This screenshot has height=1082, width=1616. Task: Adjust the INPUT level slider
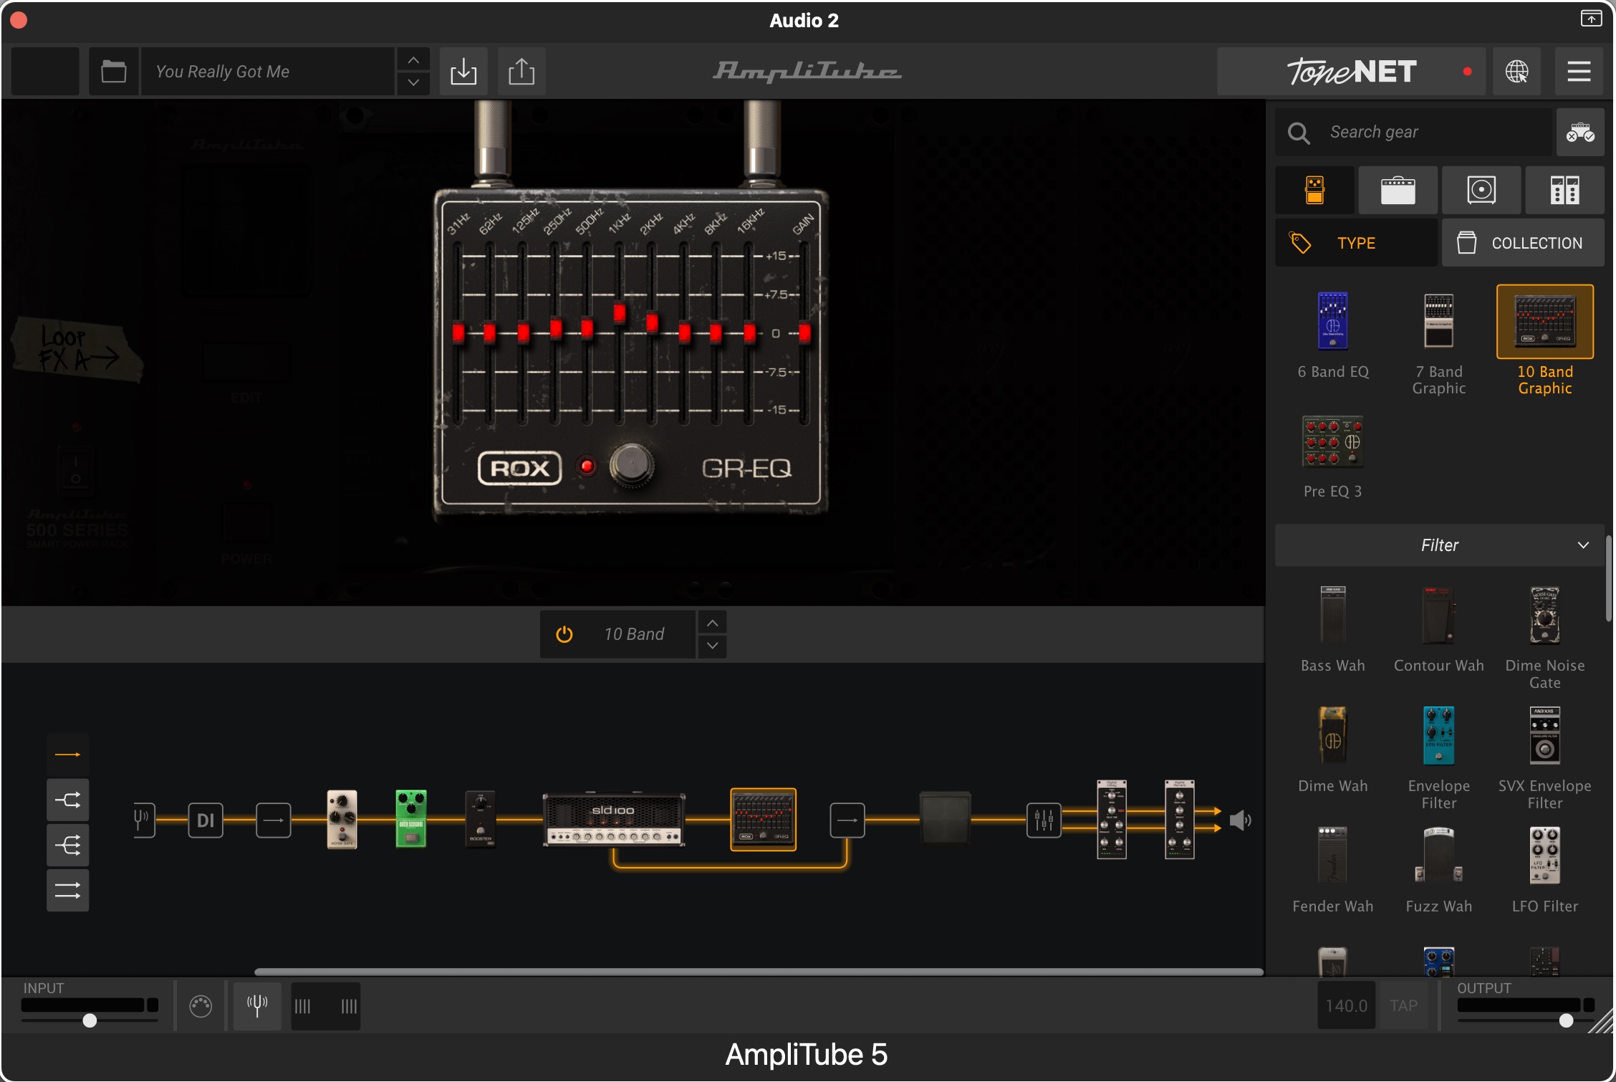90,1020
